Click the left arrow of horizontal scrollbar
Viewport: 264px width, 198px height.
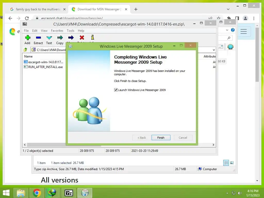point(25,145)
